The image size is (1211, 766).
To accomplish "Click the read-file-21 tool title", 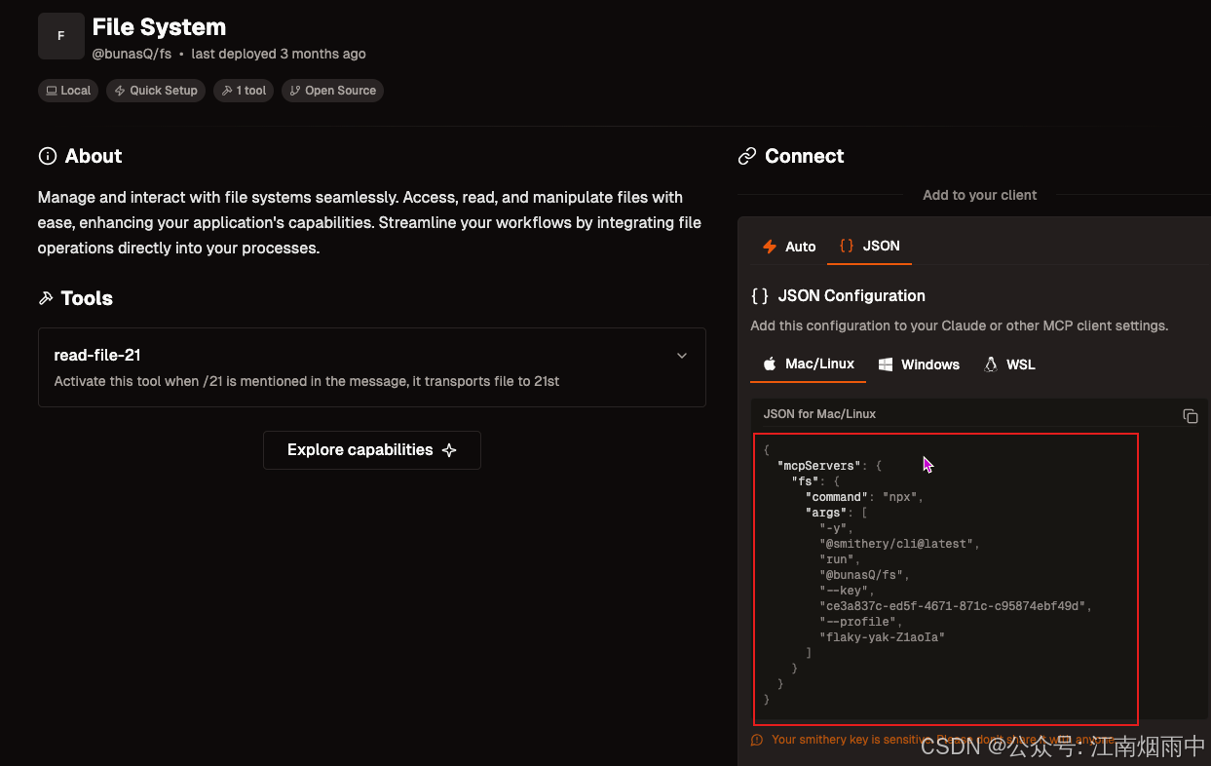I will pos(97,356).
